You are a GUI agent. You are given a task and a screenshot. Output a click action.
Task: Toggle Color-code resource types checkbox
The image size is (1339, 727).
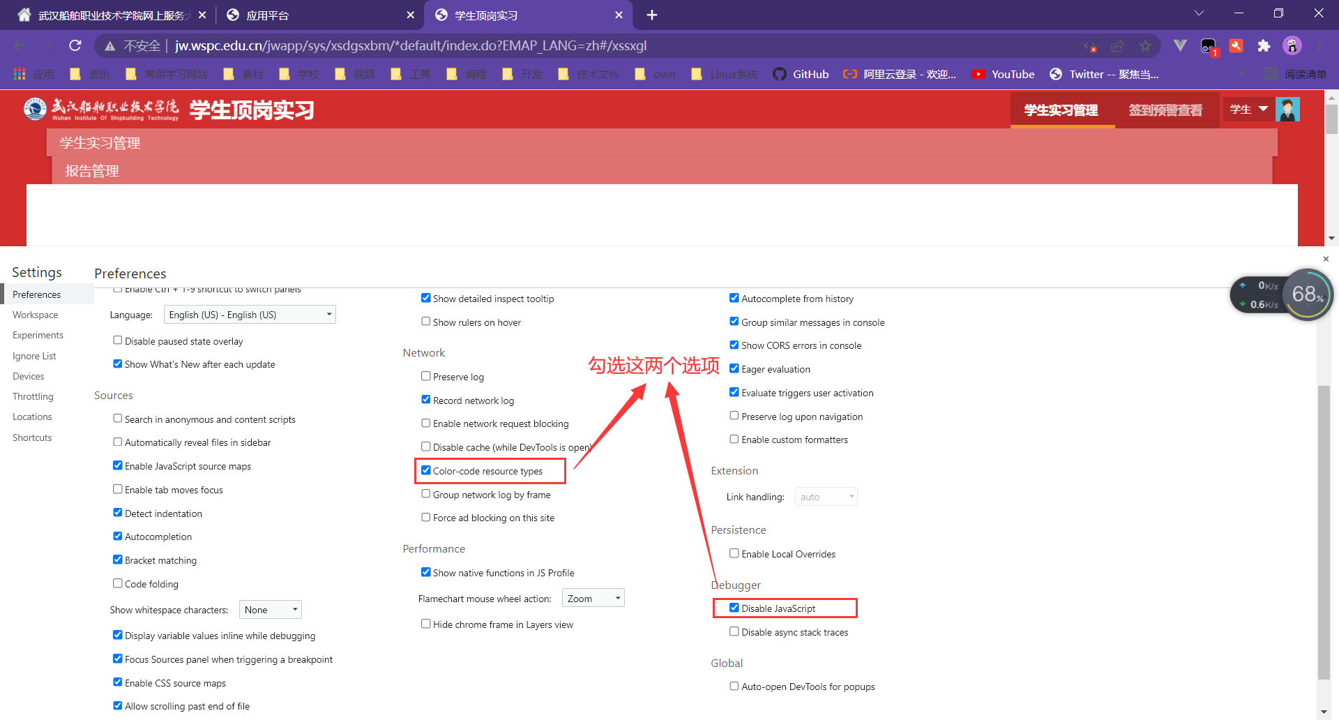tap(425, 470)
